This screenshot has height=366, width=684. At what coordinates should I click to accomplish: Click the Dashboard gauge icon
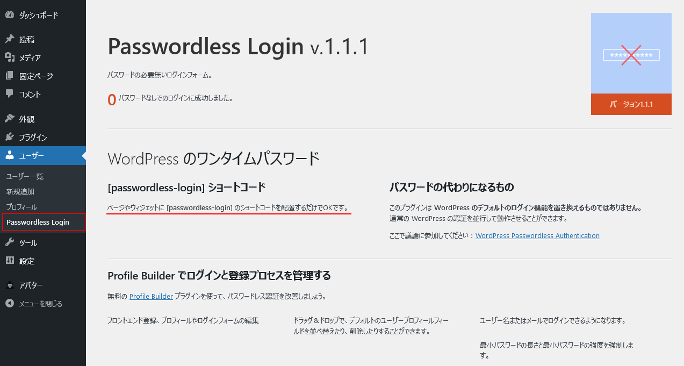coord(10,15)
